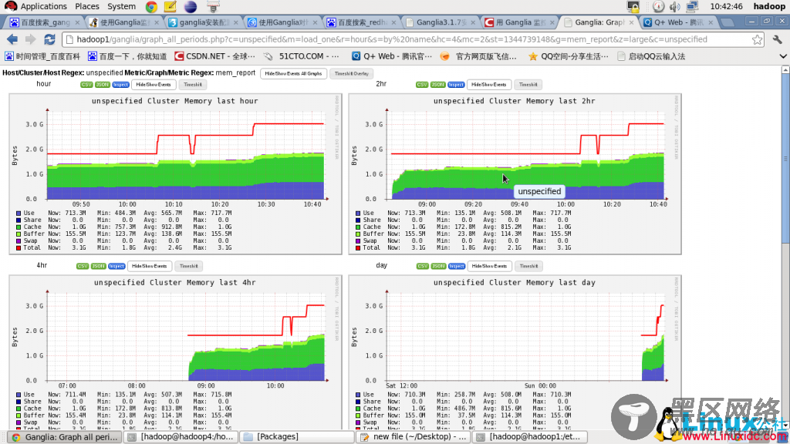Download JSON for the day graph
This screenshot has height=444, width=790.
[x=438, y=266]
